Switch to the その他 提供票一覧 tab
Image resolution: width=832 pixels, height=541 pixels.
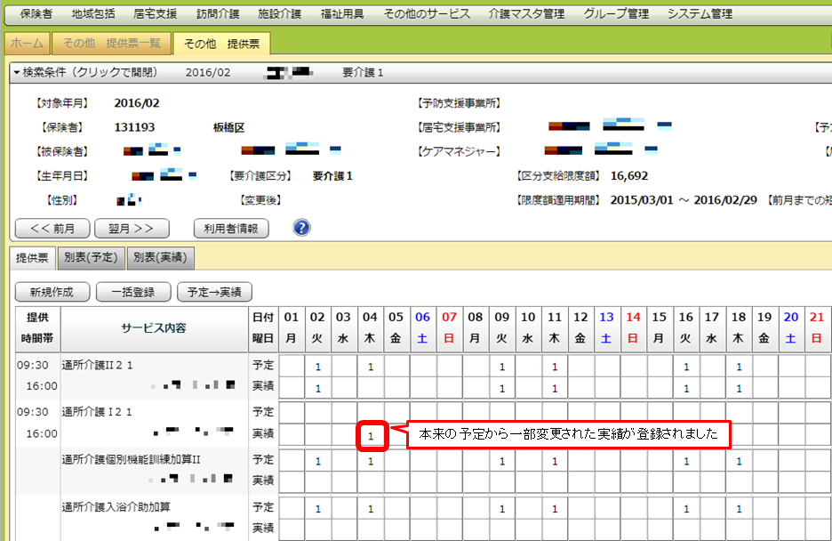111,44
